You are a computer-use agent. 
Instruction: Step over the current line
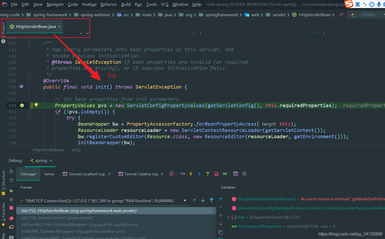click(182, 174)
